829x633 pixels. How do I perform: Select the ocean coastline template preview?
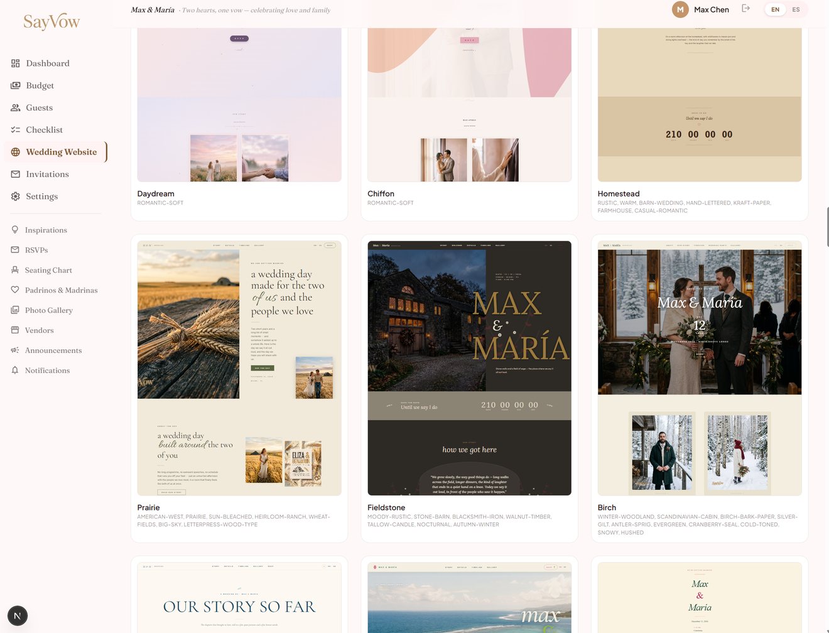click(x=469, y=597)
